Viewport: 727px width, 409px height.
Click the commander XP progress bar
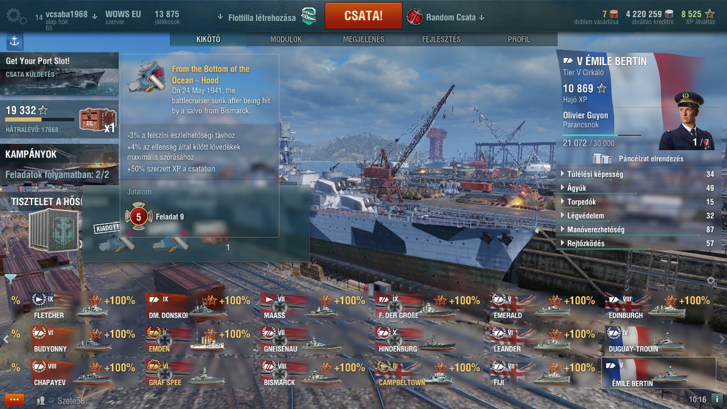[602, 135]
